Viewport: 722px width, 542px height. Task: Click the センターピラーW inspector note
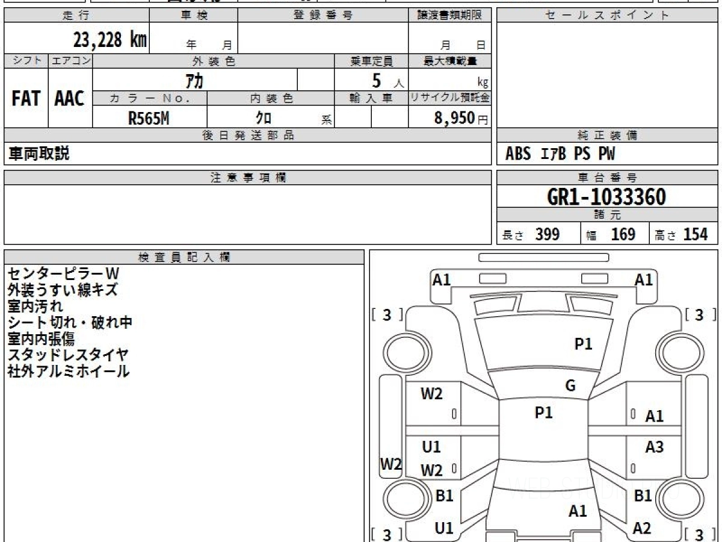59,273
